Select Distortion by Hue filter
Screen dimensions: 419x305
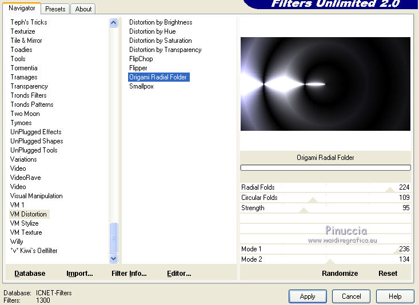pyautogui.click(x=152, y=31)
